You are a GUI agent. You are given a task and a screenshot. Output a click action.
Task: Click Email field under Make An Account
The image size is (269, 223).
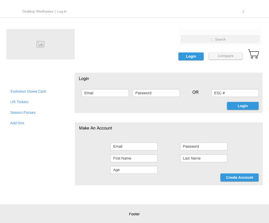point(134,147)
